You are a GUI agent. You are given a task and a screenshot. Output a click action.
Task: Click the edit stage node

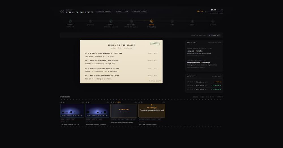[172, 21]
